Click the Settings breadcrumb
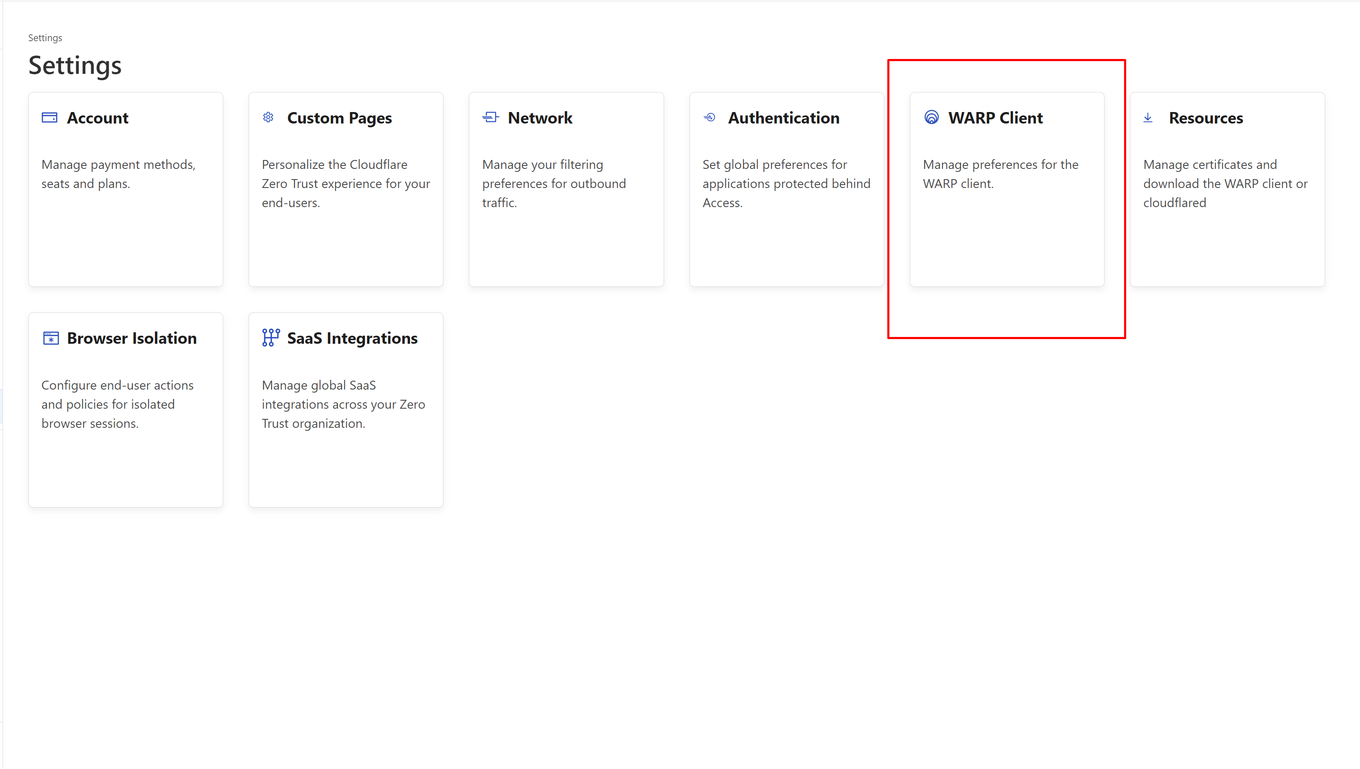 coord(45,38)
